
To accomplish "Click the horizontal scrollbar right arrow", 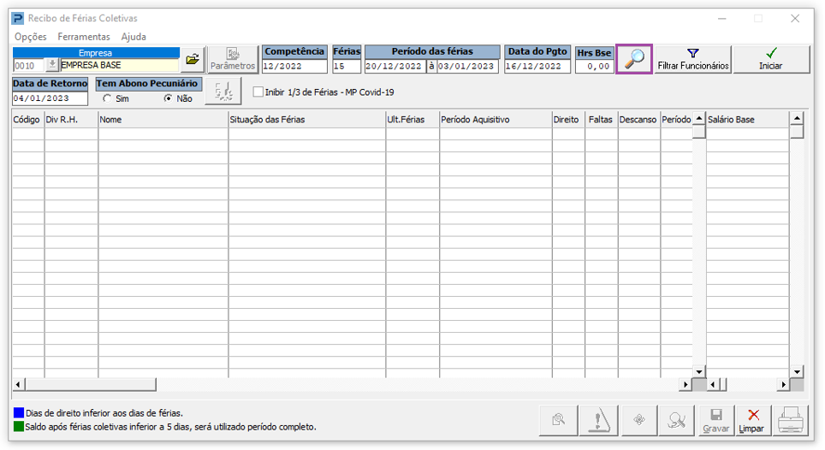I will click(x=685, y=385).
